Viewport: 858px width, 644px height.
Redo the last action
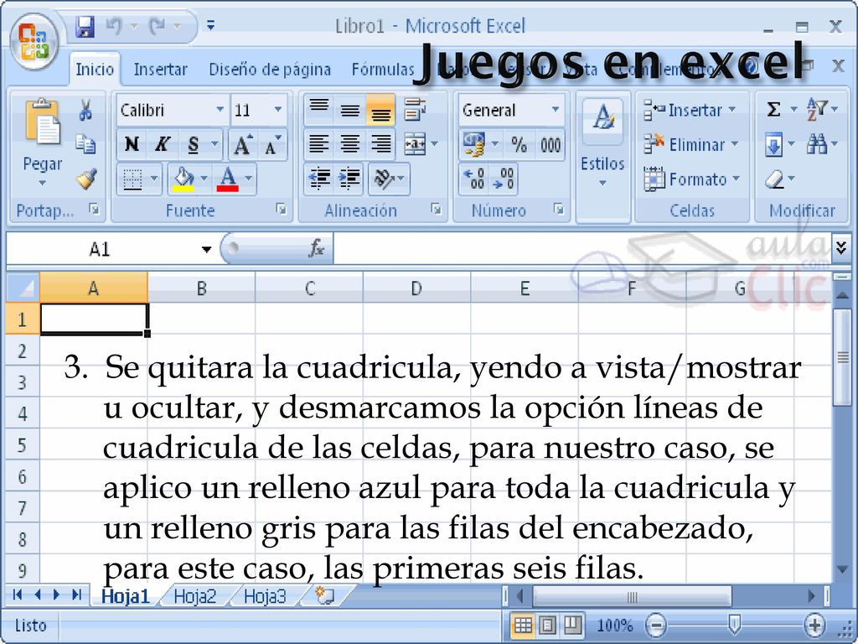tap(158, 26)
